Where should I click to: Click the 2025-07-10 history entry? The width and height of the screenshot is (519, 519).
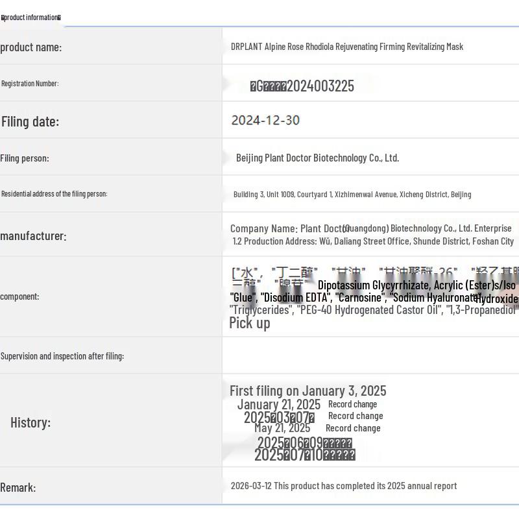tap(304, 455)
